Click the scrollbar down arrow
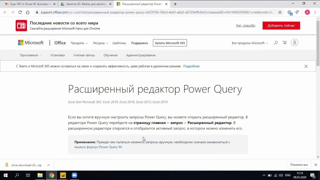The width and height of the screenshot is (320, 180). tap(318, 157)
